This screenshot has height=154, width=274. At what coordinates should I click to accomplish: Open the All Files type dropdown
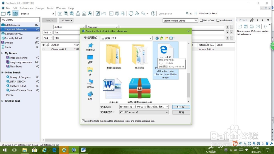click(167, 112)
